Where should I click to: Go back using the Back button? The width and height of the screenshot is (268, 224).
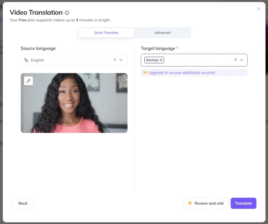point(23,203)
